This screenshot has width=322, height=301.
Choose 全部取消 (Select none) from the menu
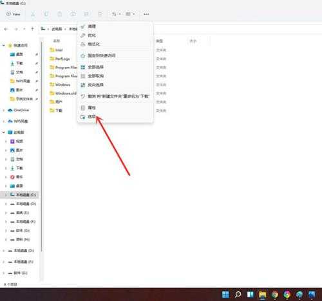pos(115,76)
